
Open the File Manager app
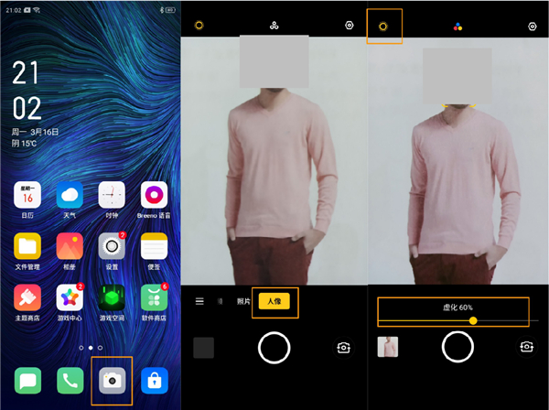coord(27,246)
